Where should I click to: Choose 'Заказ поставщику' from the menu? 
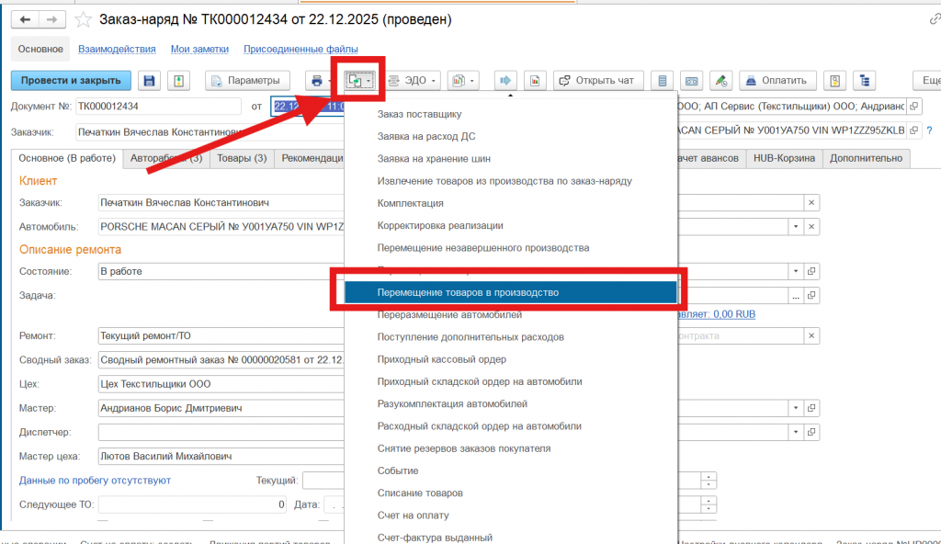(x=419, y=115)
